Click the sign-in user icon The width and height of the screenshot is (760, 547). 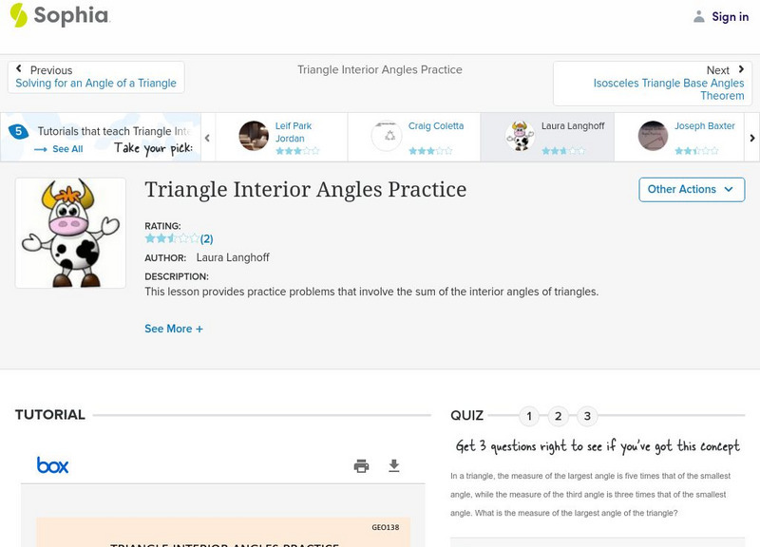[x=699, y=16]
